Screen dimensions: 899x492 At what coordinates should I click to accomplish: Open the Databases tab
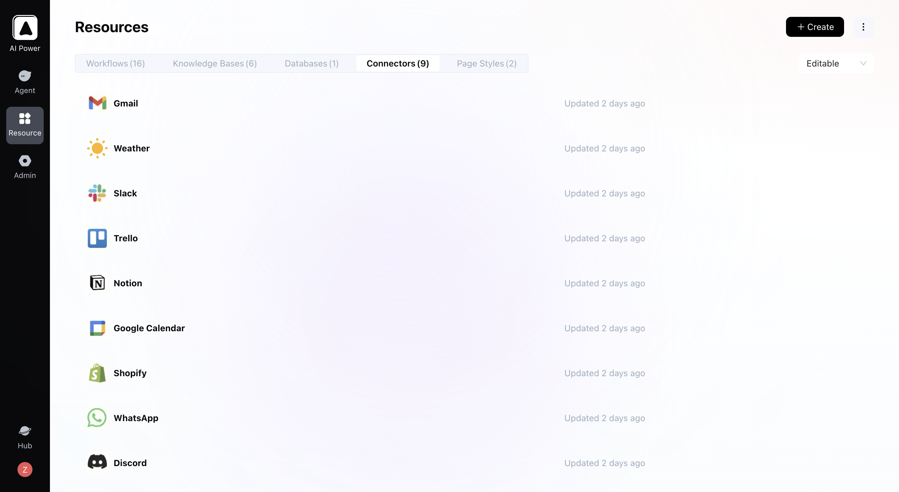[x=311, y=63]
